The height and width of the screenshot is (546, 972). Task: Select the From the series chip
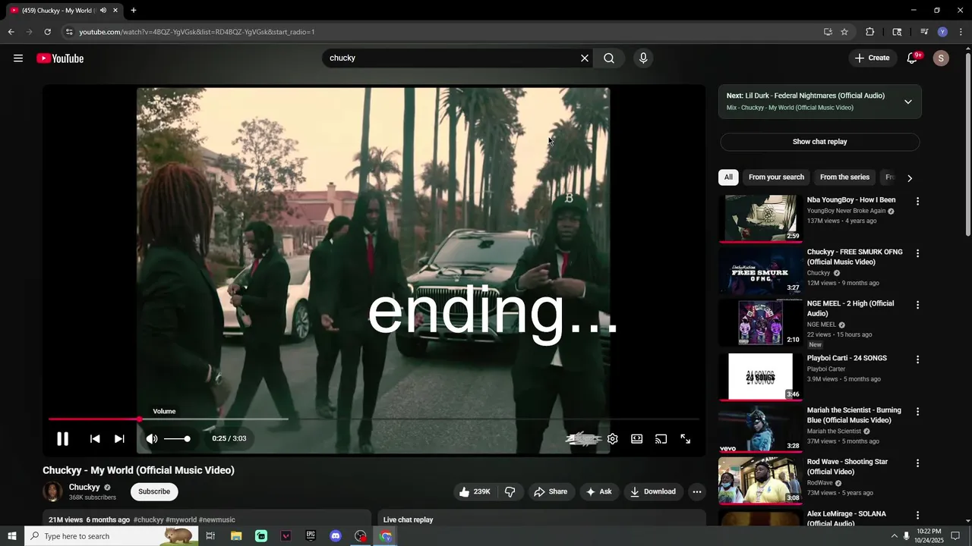click(x=844, y=177)
